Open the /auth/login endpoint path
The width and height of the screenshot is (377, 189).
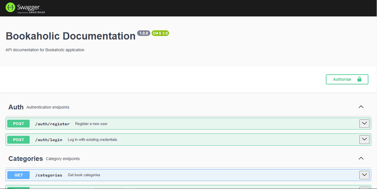pos(49,140)
